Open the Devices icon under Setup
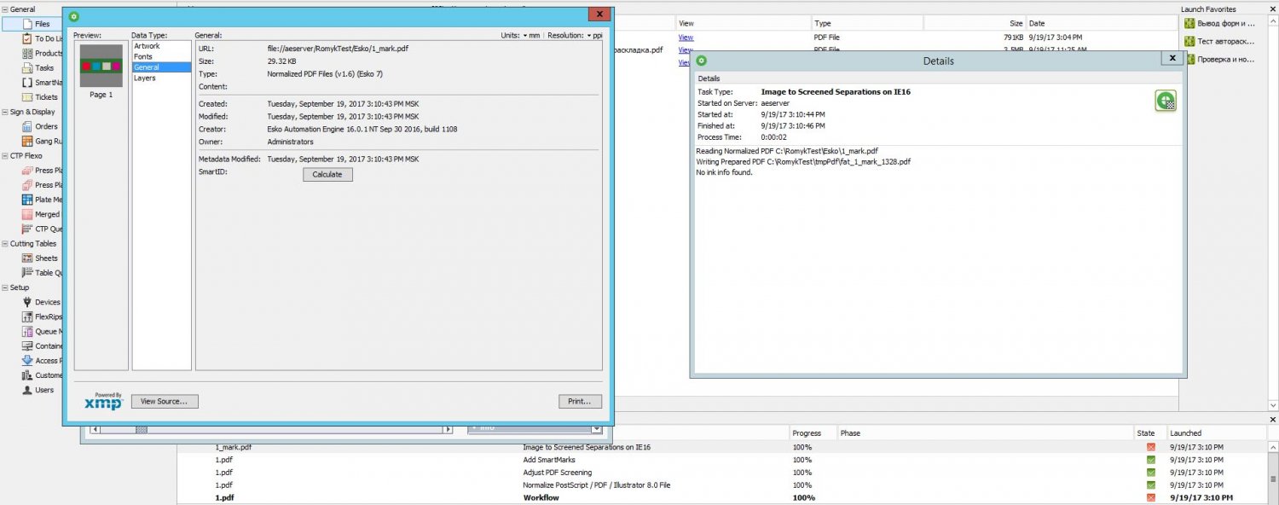This screenshot has width=1279, height=505. [27, 302]
